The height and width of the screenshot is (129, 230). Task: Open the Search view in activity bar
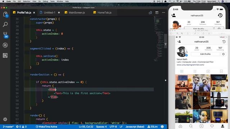point(5,24)
